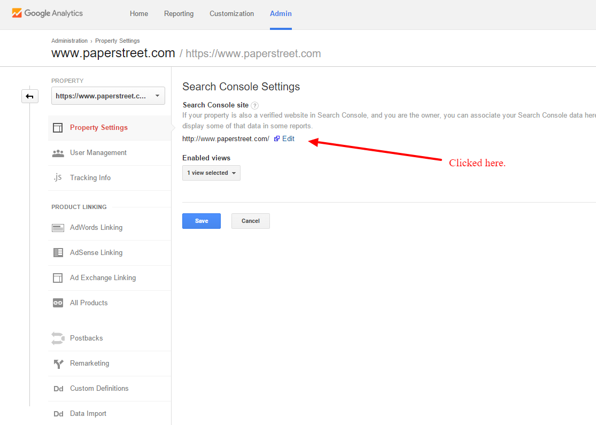The image size is (596, 425).
Task: Select the Admin tab
Action: tap(281, 14)
